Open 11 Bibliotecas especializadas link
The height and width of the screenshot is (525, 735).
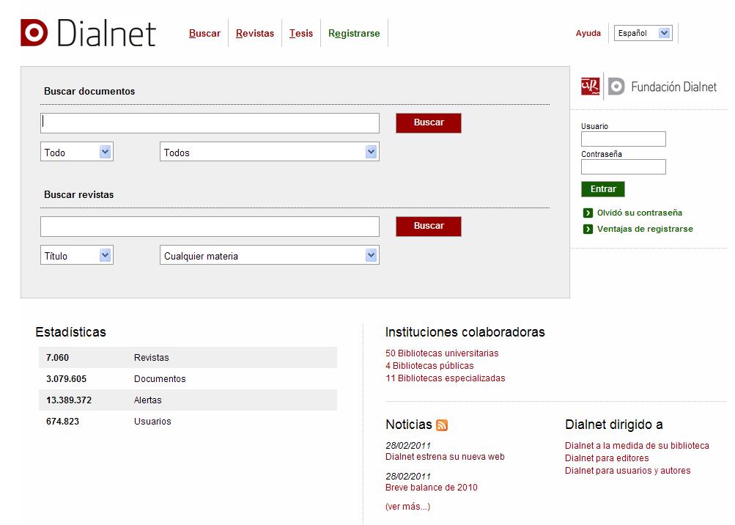(x=446, y=378)
